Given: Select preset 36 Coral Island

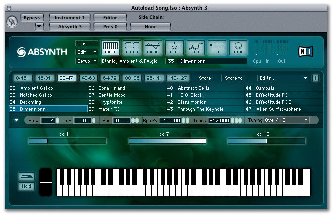Looking at the screenshot, I should coord(127,88).
